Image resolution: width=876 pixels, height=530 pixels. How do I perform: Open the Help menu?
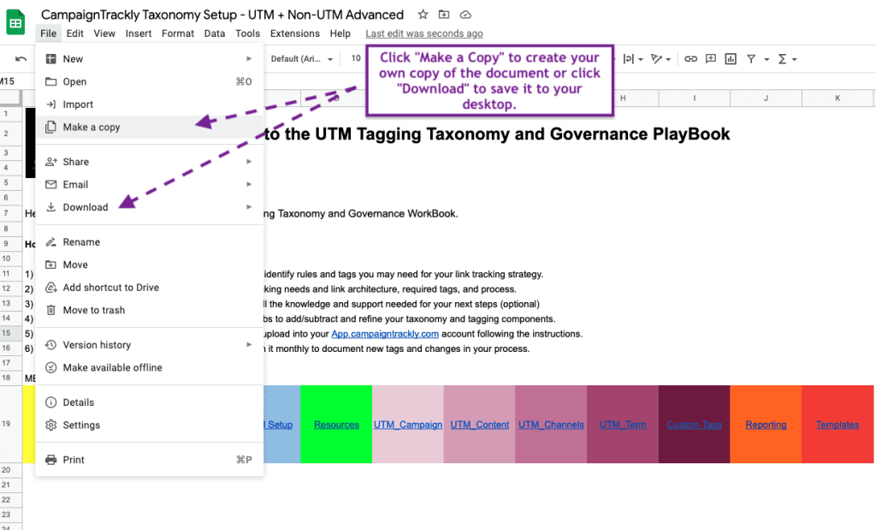coord(340,33)
